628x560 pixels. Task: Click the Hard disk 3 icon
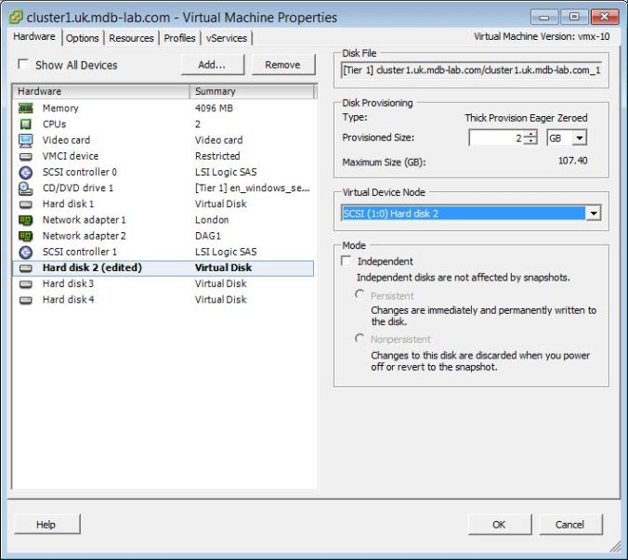pyautogui.click(x=25, y=283)
